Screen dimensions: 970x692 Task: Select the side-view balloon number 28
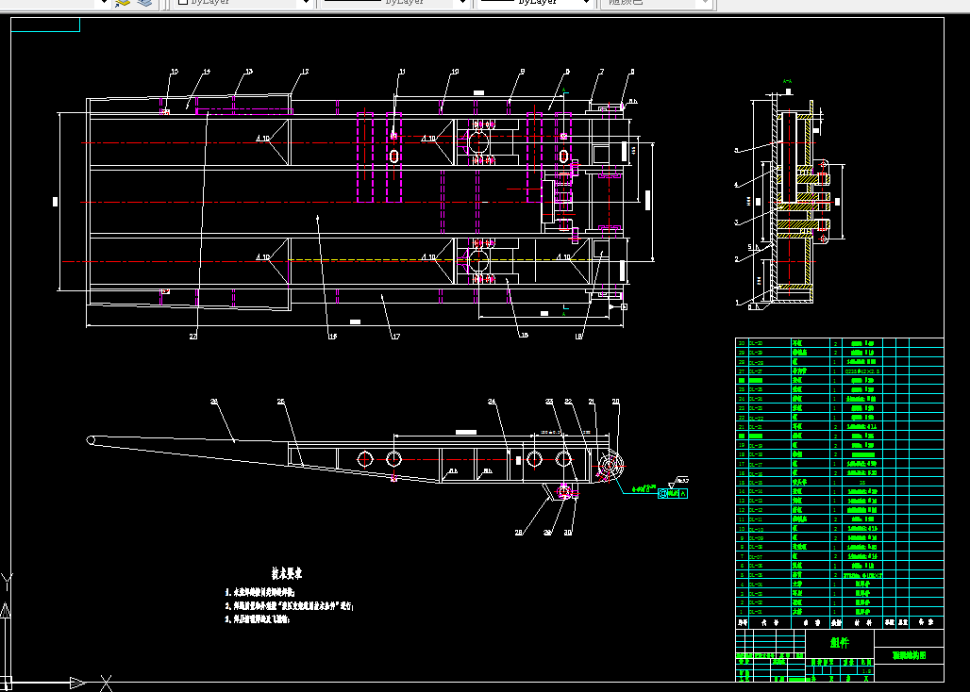tap(518, 533)
